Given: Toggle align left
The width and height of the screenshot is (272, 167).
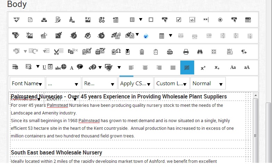Looking at the screenshot, I should pyautogui.click(x=131, y=67).
